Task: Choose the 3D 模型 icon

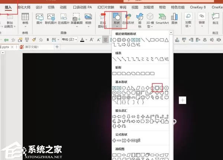Action: (150, 20)
